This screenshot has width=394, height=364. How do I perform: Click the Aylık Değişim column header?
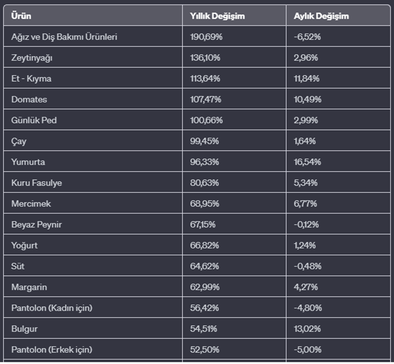point(321,16)
